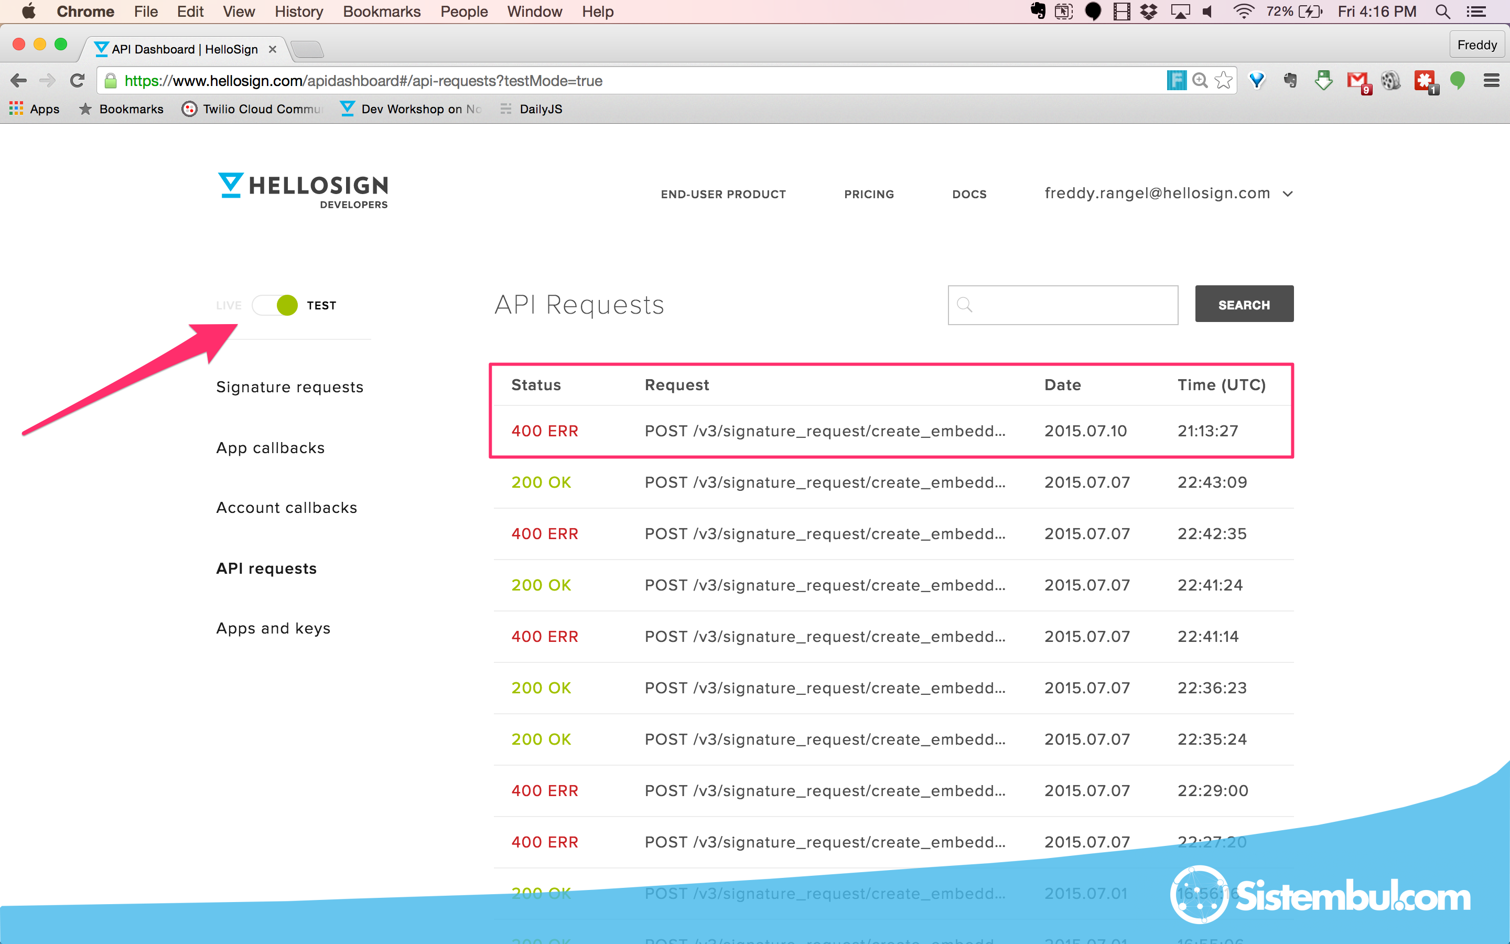Image resolution: width=1510 pixels, height=944 pixels.
Task: Click the Dropbox menu bar icon
Action: [1149, 11]
